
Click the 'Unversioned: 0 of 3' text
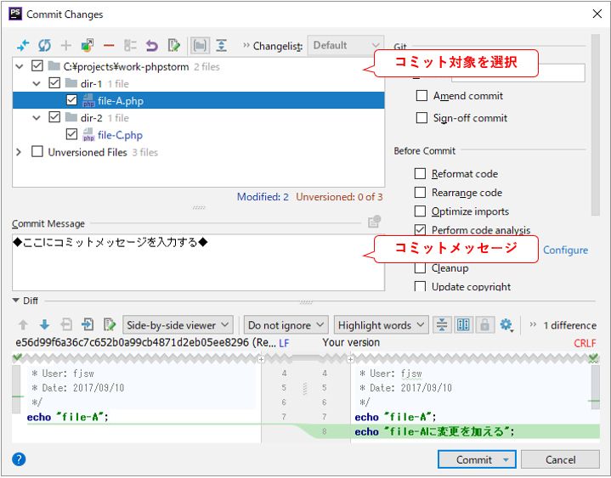point(339,197)
